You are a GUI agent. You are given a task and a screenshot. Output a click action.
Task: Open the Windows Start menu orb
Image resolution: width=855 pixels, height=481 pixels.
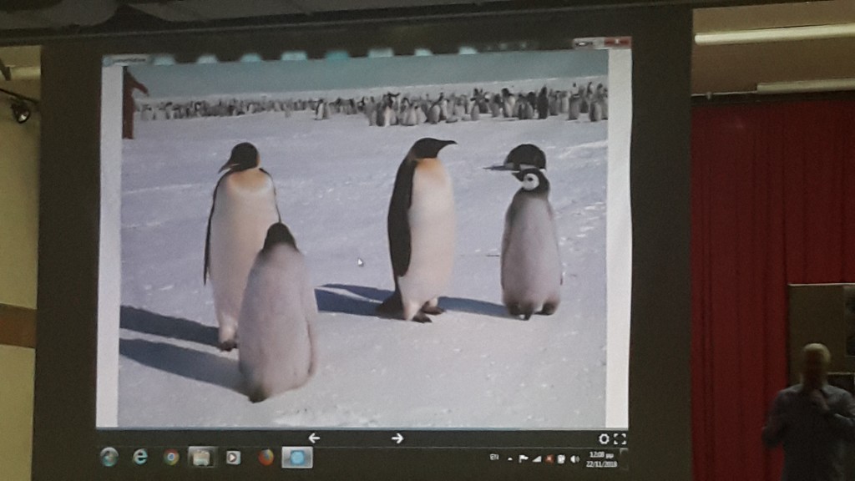(x=109, y=457)
